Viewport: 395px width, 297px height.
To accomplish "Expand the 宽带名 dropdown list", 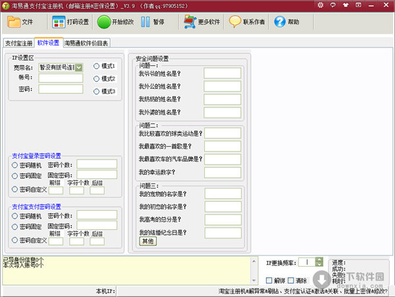I will (x=79, y=67).
